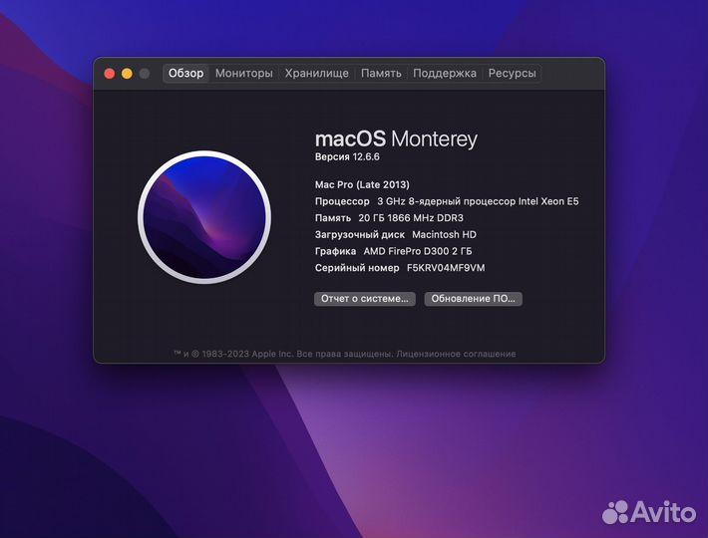Click the macOS Monterey circular logo

pyautogui.click(x=204, y=217)
